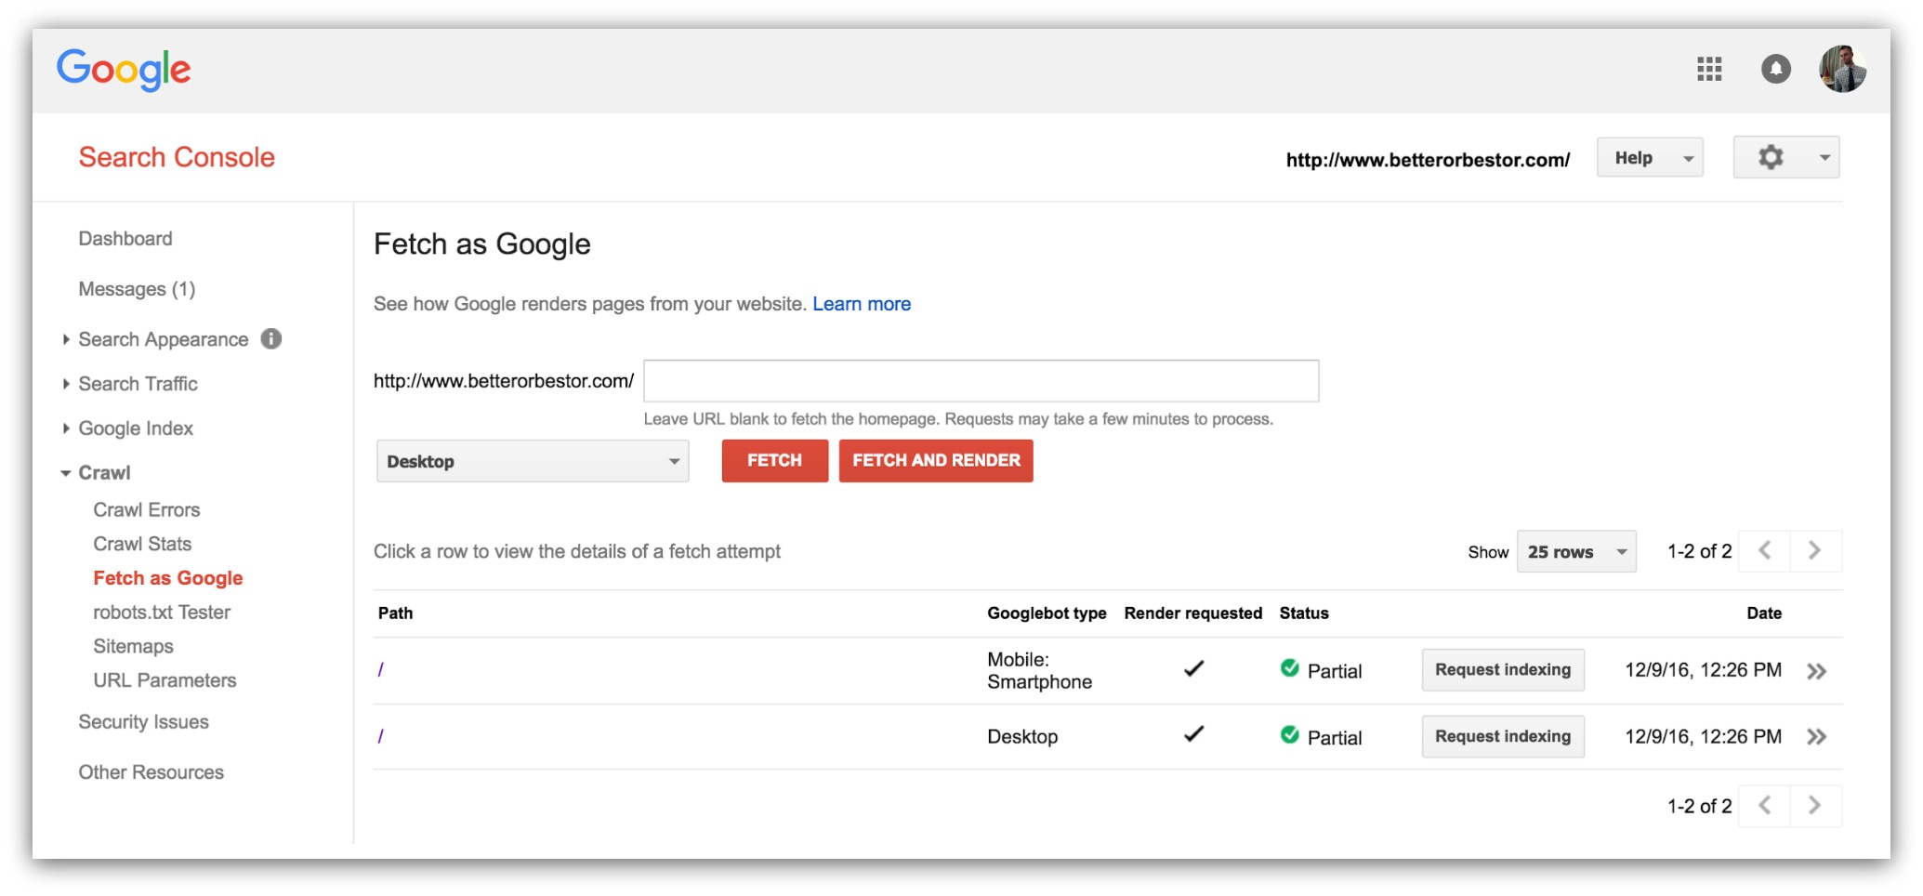Click the Google logo
Viewport: 1923px width, 896px height.
pos(124,70)
